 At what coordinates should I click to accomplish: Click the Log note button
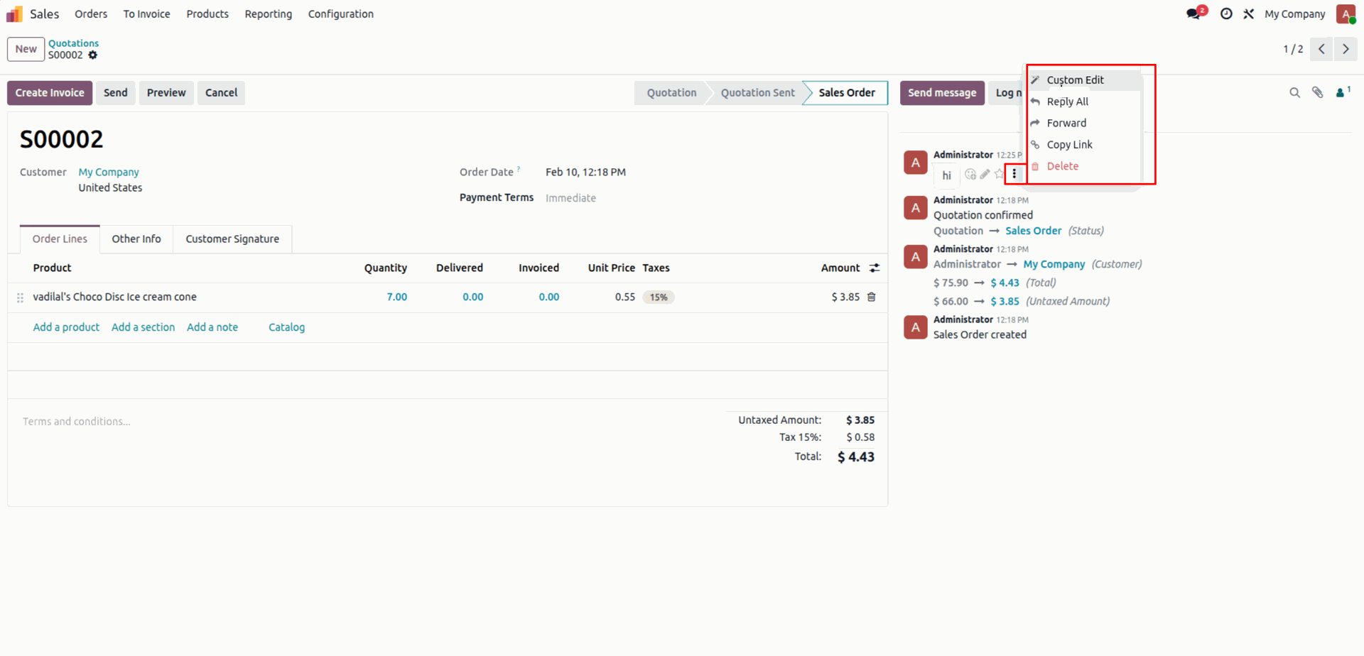(x=1006, y=93)
